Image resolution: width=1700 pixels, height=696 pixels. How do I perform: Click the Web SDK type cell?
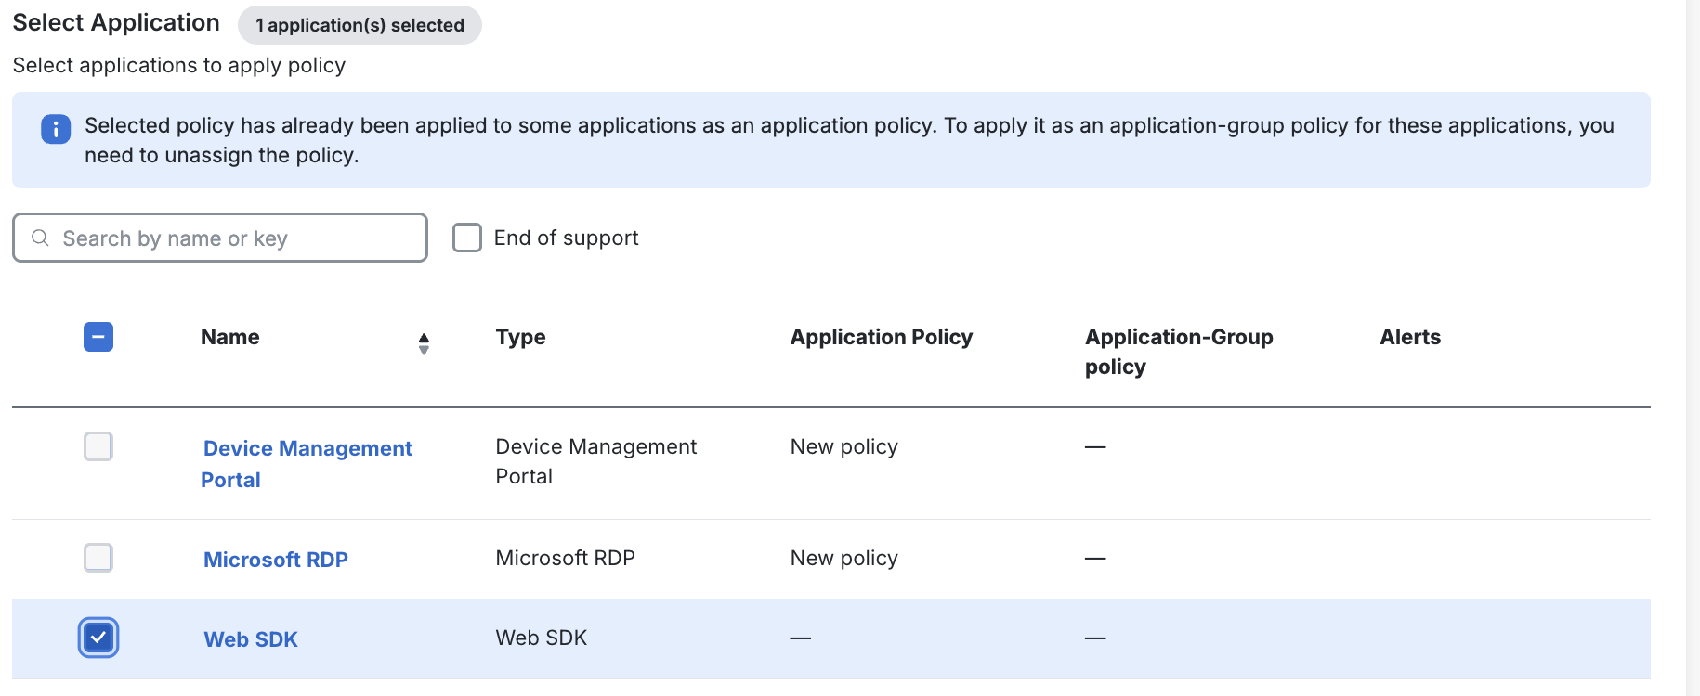(x=542, y=638)
